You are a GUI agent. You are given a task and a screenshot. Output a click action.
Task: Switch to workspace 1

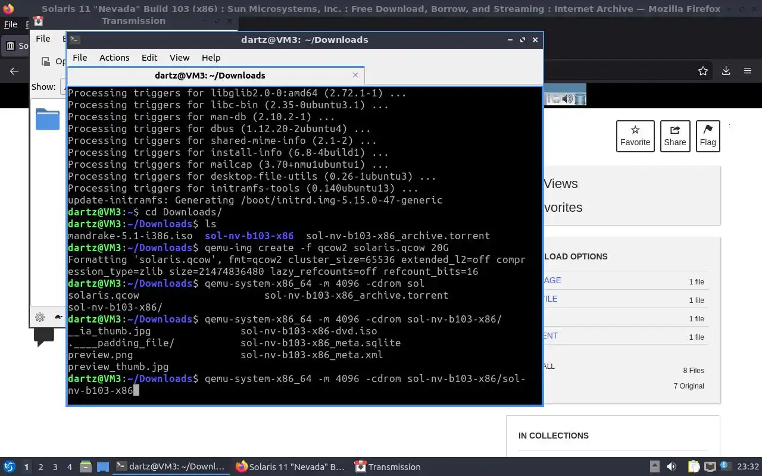(x=26, y=467)
